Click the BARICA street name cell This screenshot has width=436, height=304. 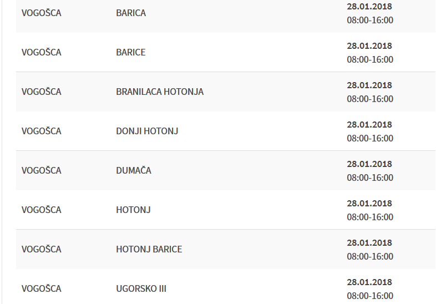[131, 13]
